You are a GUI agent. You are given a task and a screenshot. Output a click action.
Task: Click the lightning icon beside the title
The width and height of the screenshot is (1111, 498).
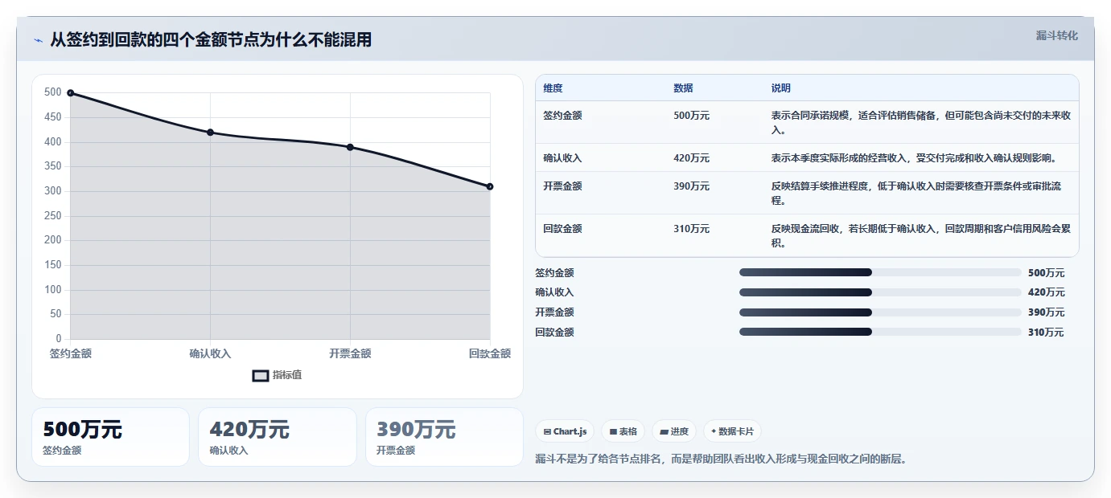click(38, 40)
